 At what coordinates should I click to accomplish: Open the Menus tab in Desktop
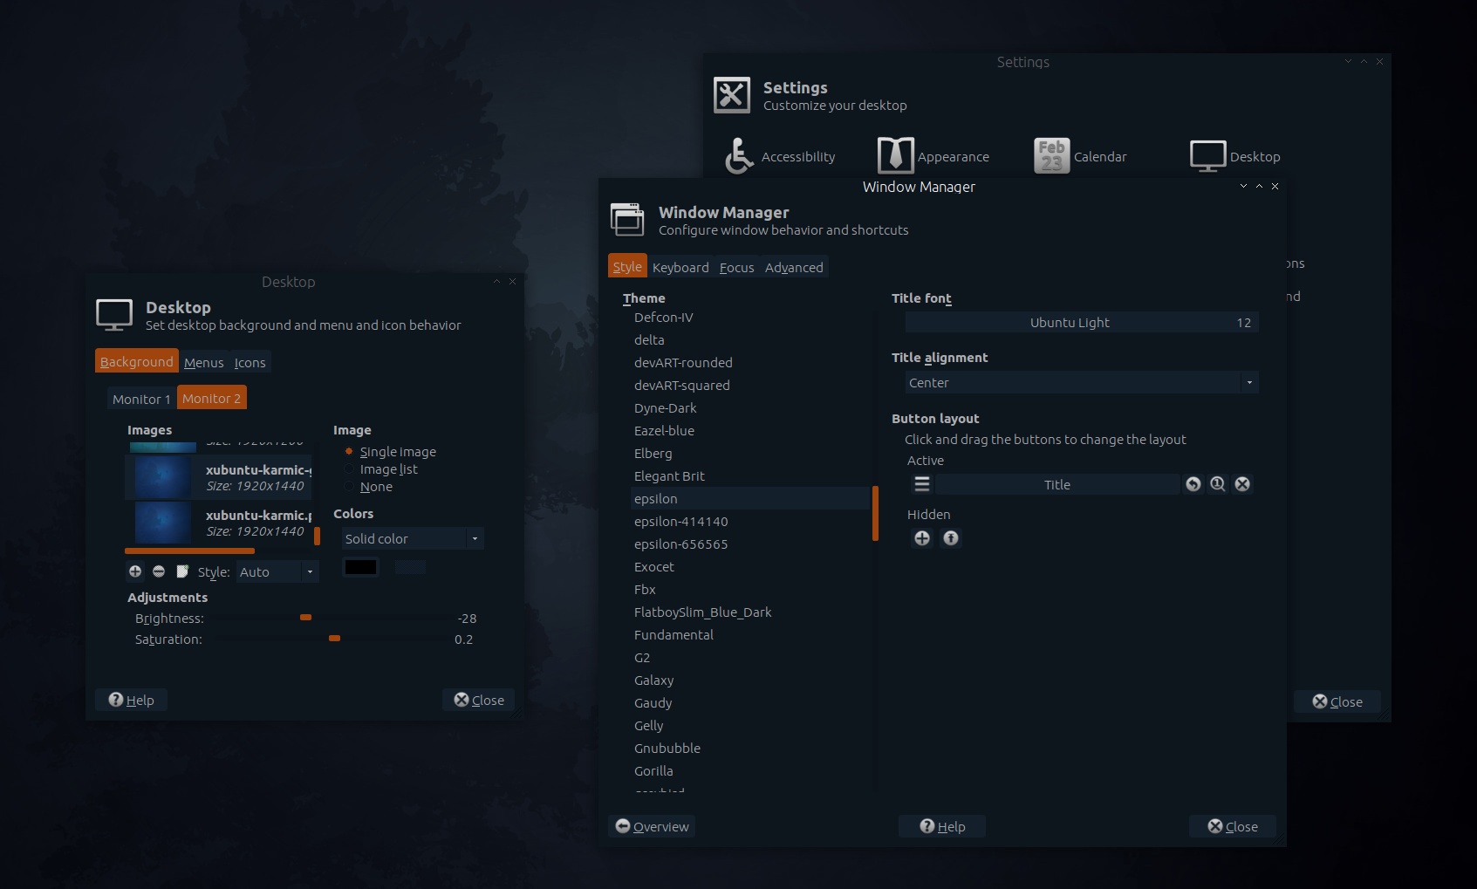203,362
